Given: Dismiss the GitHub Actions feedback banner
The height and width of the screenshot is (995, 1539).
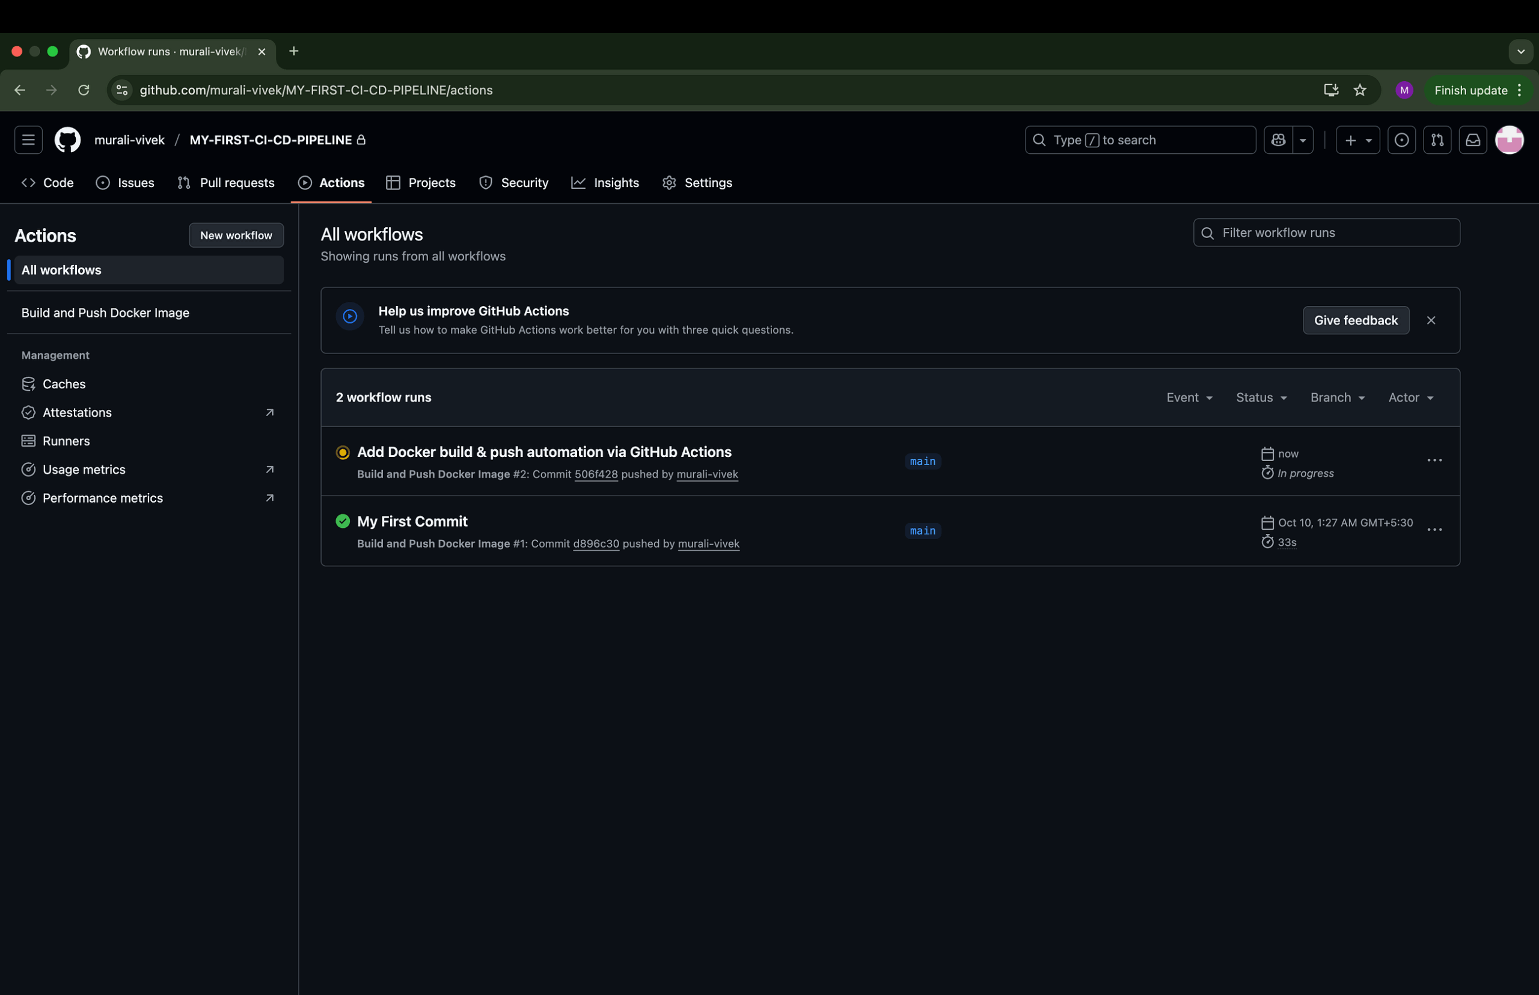Looking at the screenshot, I should tap(1431, 320).
